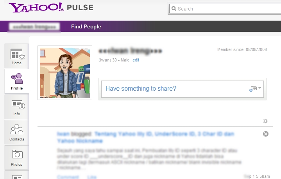Click the search magnifier icon
The width and height of the screenshot is (281, 179).
tap(174, 9)
